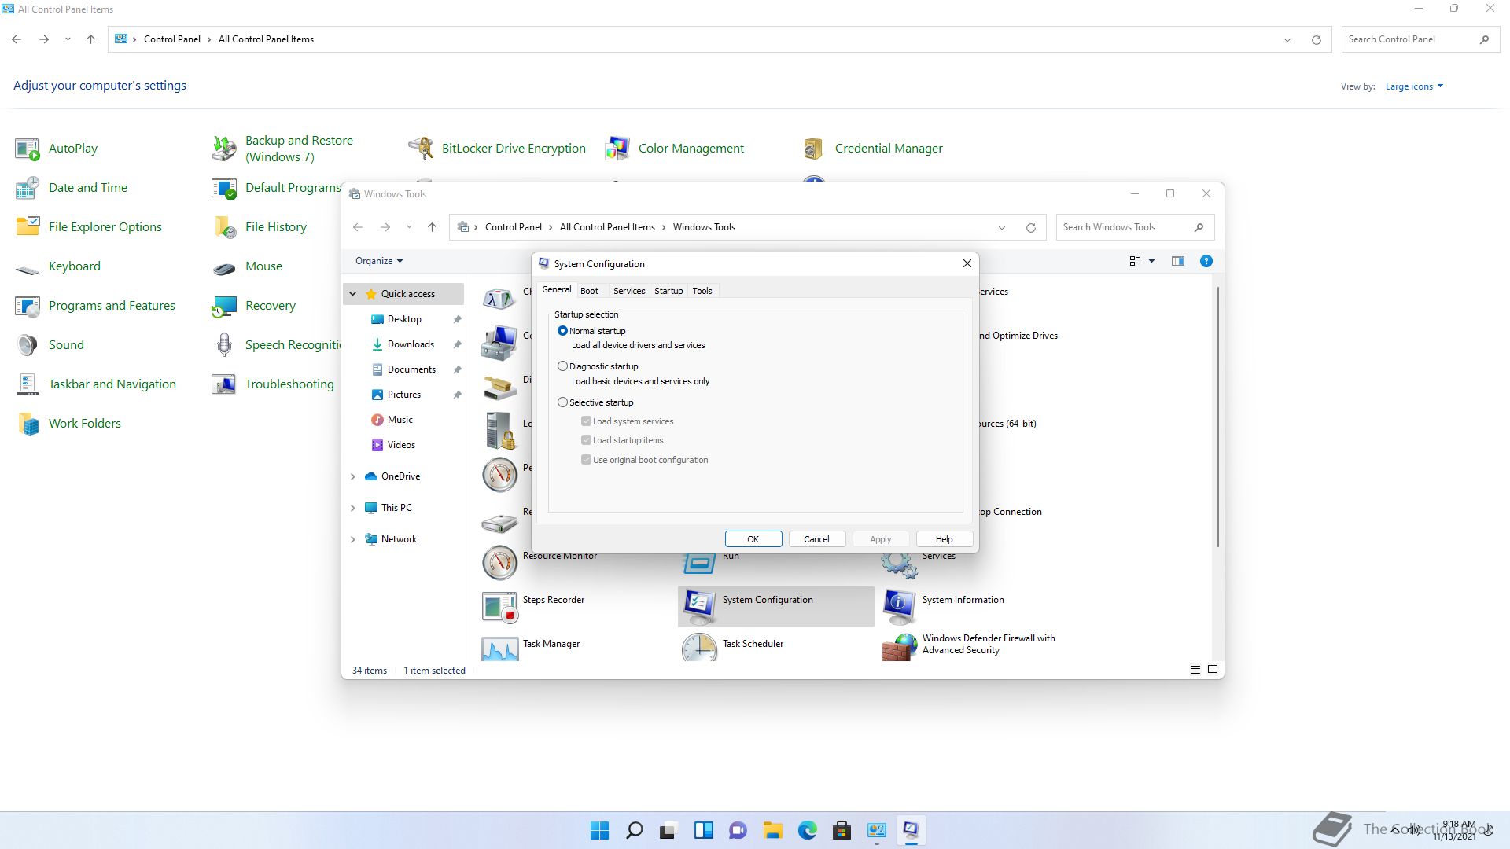The image size is (1510, 849).
Task: Click the Task Manager icon
Action: 499,648
